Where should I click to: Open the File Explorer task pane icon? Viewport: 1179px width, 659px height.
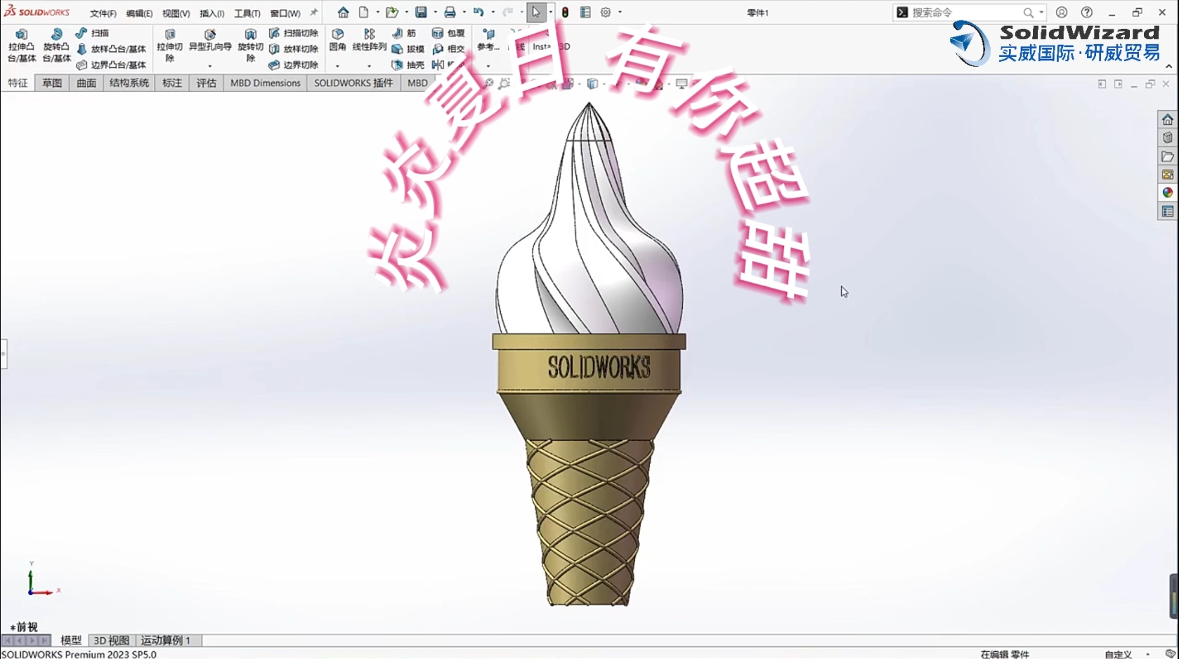[x=1168, y=156]
